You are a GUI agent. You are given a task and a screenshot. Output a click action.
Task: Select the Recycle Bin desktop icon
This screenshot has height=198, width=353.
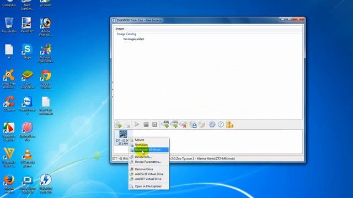pos(9,25)
